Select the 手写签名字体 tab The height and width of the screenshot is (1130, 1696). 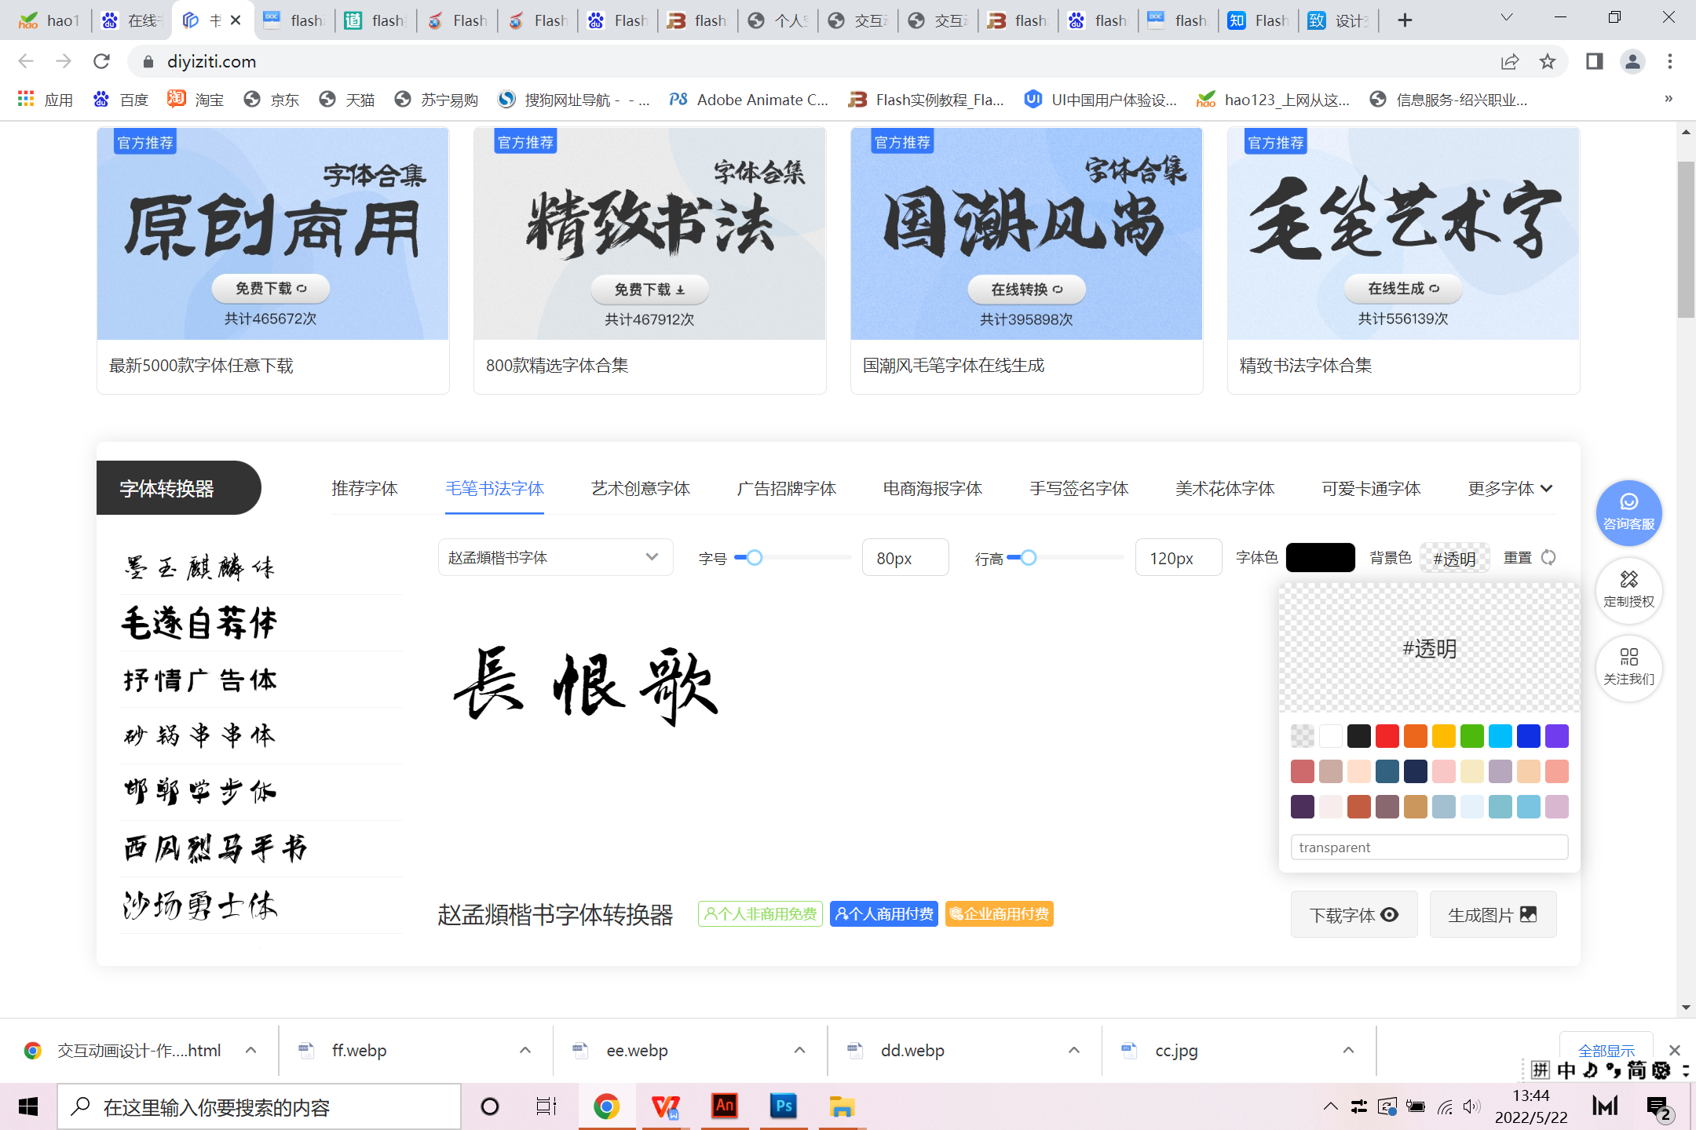coord(1079,489)
